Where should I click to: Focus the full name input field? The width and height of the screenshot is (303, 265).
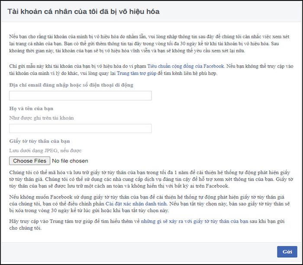(x=81, y=128)
